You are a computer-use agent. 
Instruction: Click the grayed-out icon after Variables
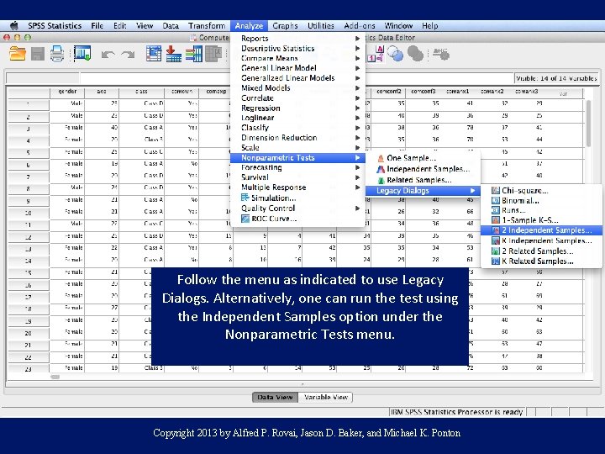point(213,54)
